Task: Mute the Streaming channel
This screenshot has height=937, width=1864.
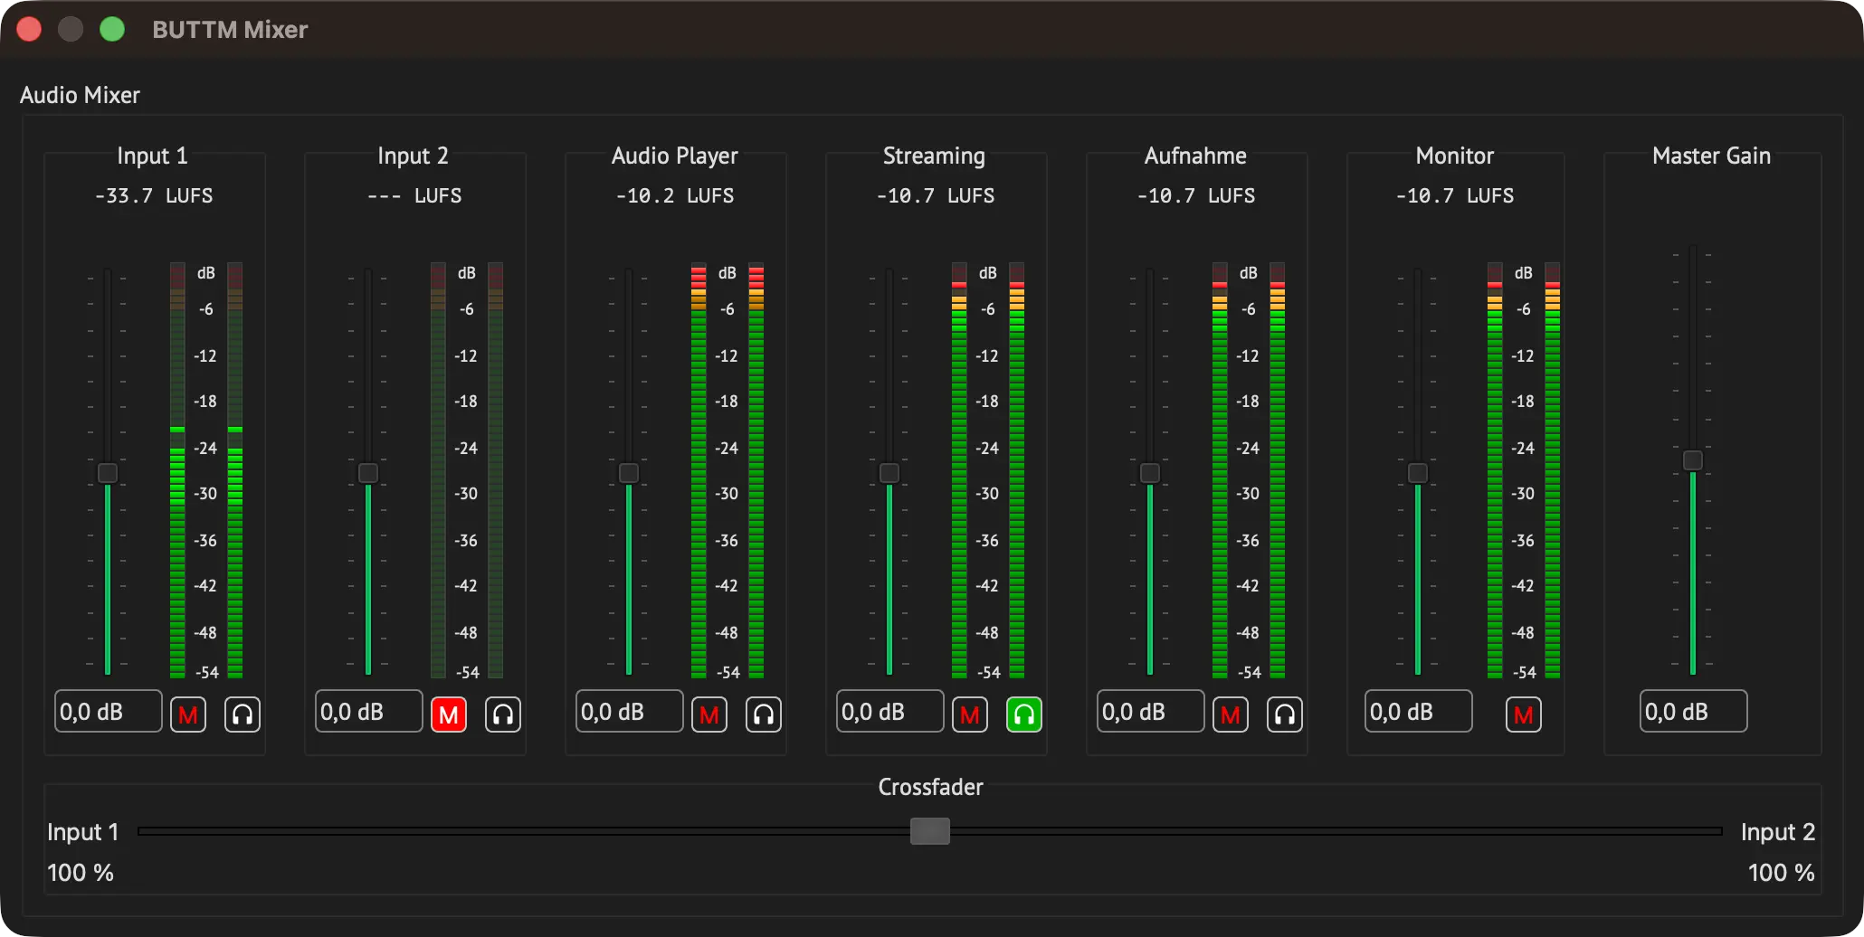Action: tap(970, 715)
